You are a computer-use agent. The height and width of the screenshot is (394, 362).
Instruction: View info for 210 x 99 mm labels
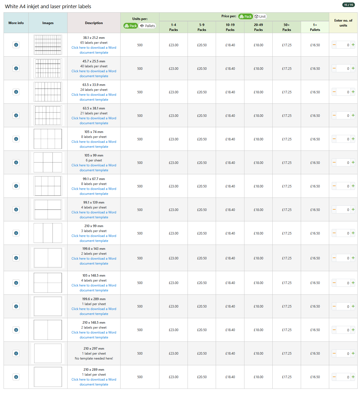(x=16, y=233)
